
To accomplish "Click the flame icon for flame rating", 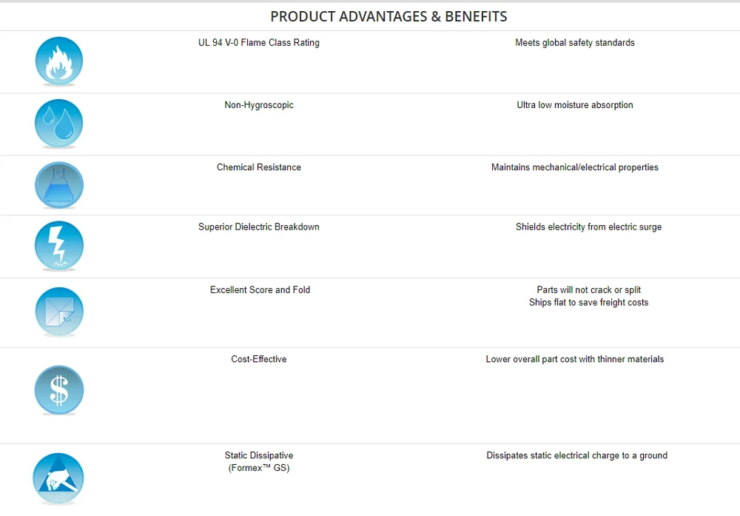I will [x=59, y=61].
